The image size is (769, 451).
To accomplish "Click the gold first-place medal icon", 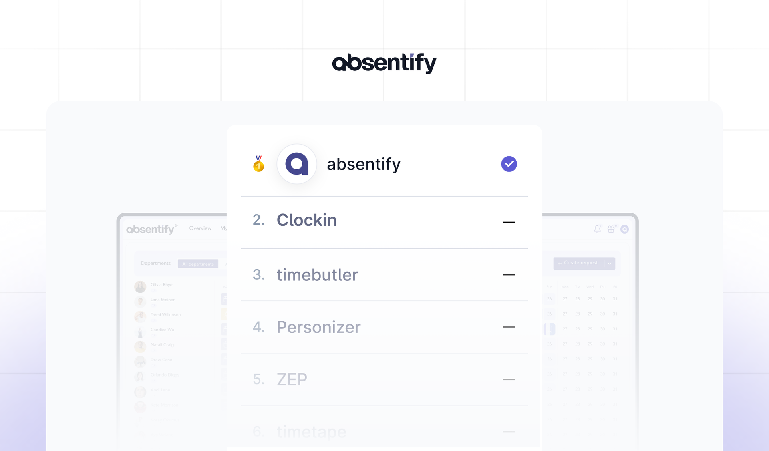I will pyautogui.click(x=259, y=164).
